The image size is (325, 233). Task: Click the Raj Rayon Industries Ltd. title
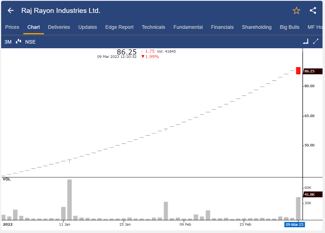coord(61,10)
